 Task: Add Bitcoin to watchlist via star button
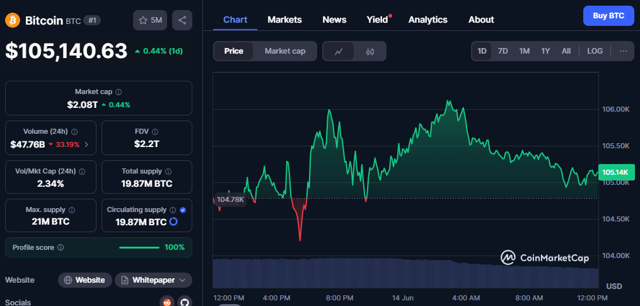pyautogui.click(x=150, y=20)
